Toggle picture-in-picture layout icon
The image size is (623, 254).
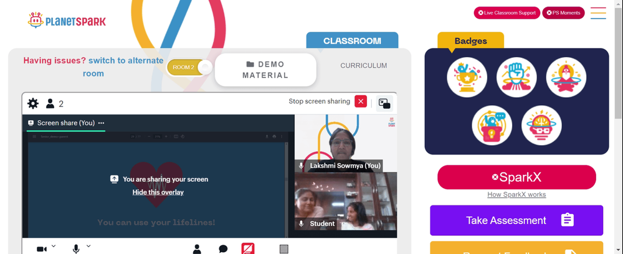tap(384, 103)
